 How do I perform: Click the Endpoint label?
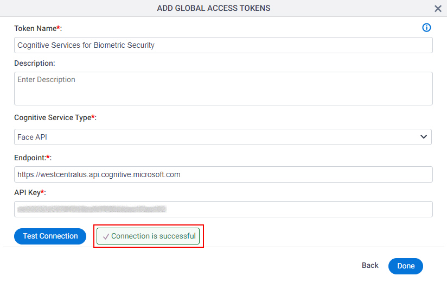33,158
